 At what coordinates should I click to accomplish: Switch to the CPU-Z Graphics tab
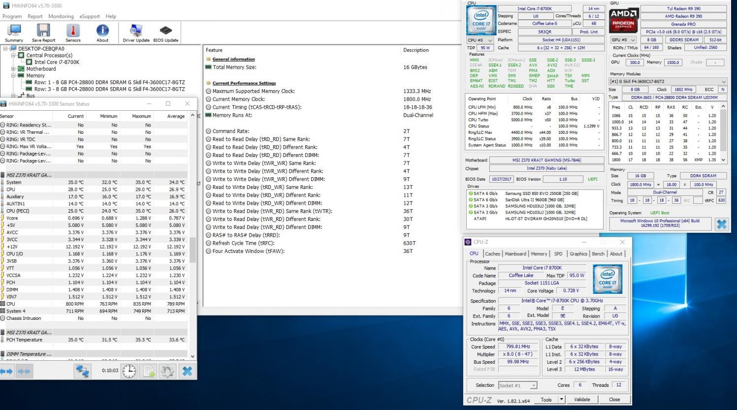coord(578,254)
